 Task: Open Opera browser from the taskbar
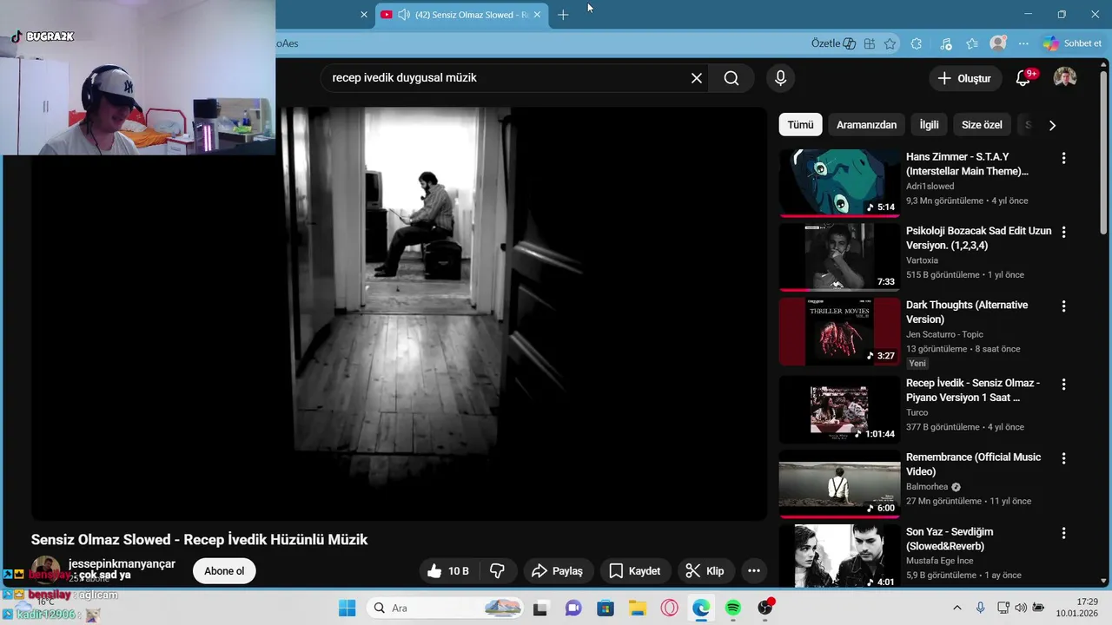click(669, 608)
